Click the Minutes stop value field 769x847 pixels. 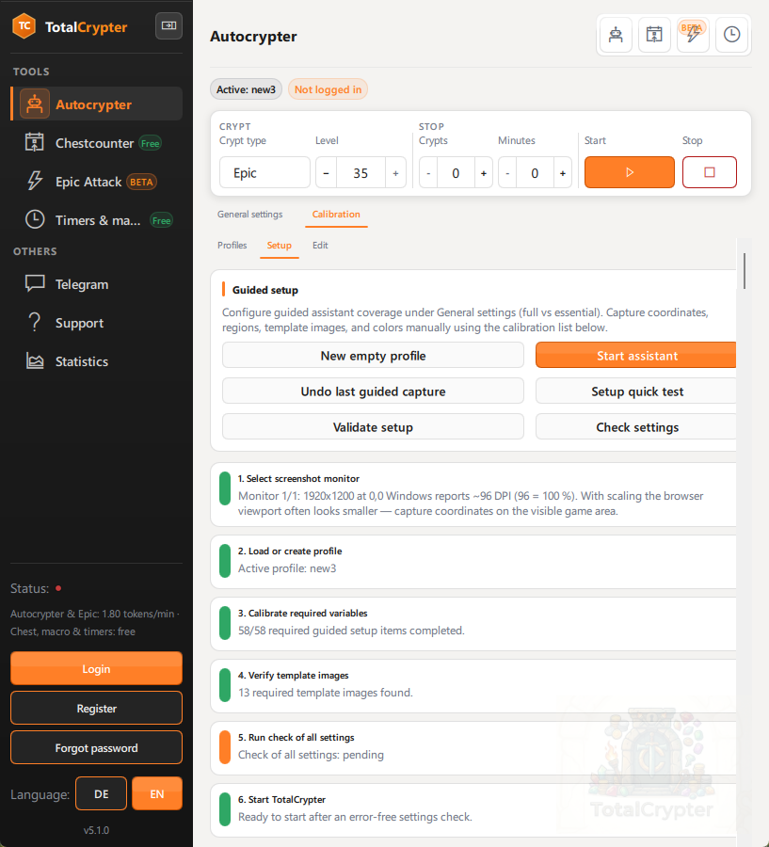tap(535, 173)
